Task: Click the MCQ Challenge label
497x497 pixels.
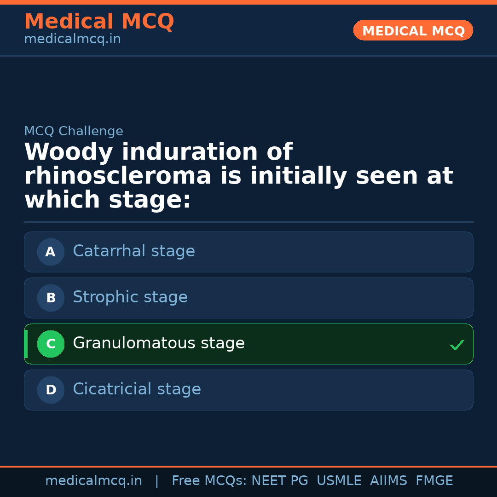Action: pyautogui.click(x=74, y=131)
